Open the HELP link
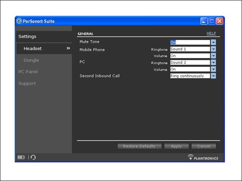This screenshot has width=242, height=181. [211, 34]
